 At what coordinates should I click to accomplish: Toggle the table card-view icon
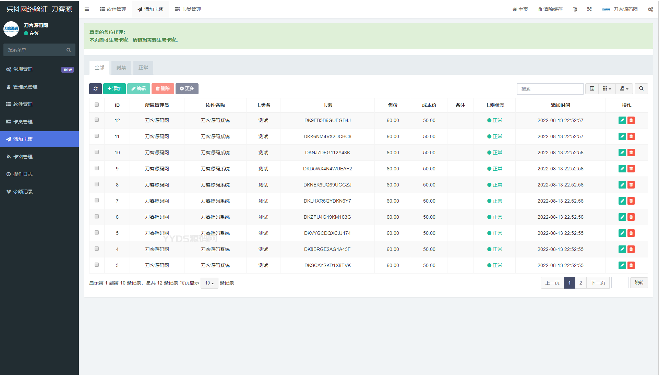tap(592, 89)
